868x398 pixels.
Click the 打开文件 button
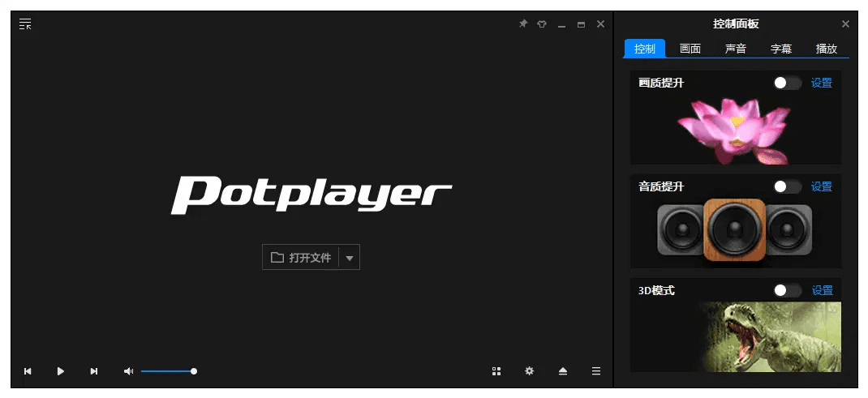pos(301,257)
